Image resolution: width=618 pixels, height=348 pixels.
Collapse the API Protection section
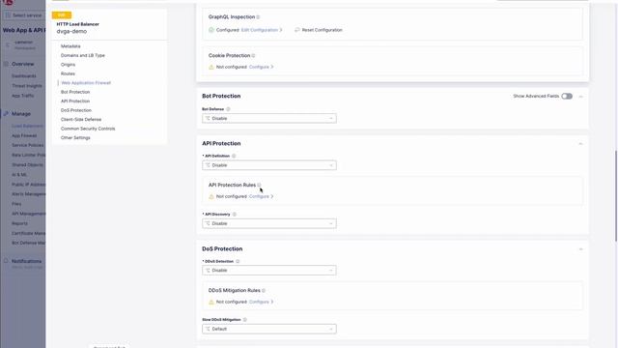(x=580, y=144)
